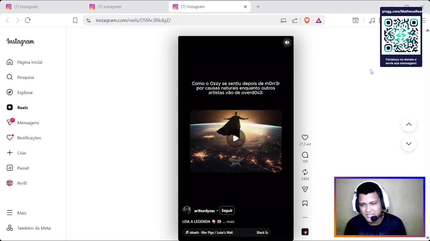The height and width of the screenshot is (241, 430).
Task: Open the music note toolbar icon
Action: (372, 20)
